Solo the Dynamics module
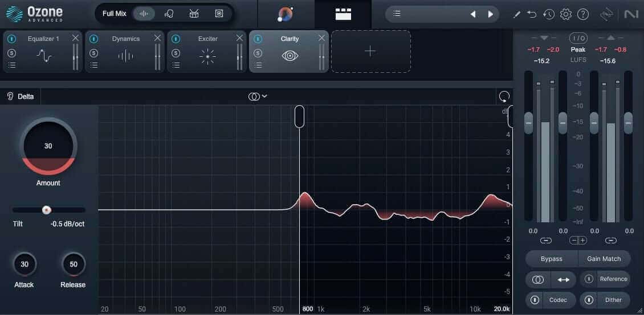Screen dimensions: 644x315 93,53
